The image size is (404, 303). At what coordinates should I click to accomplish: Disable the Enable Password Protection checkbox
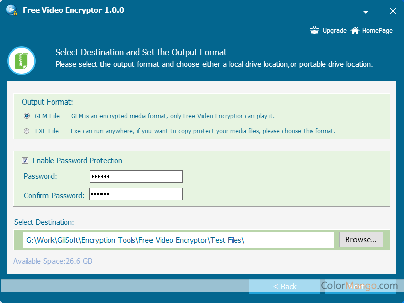[25, 161]
